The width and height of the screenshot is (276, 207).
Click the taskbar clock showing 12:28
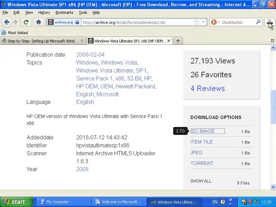tap(266, 202)
